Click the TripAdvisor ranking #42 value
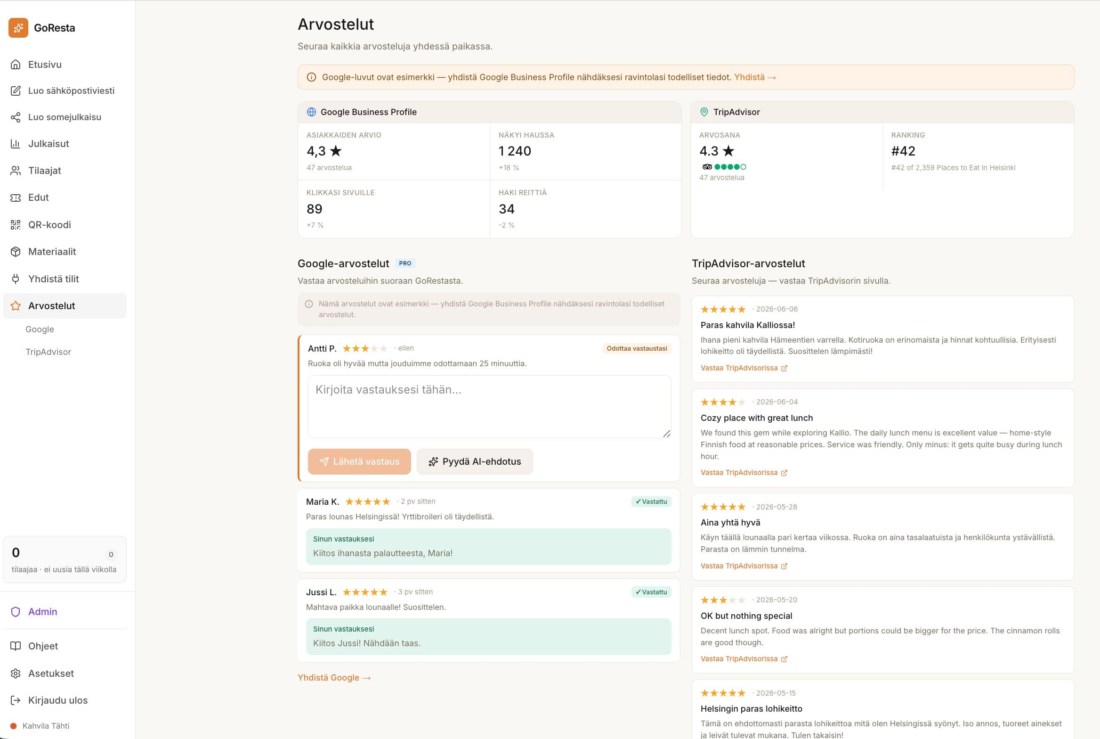This screenshot has height=739, width=1100. (903, 151)
